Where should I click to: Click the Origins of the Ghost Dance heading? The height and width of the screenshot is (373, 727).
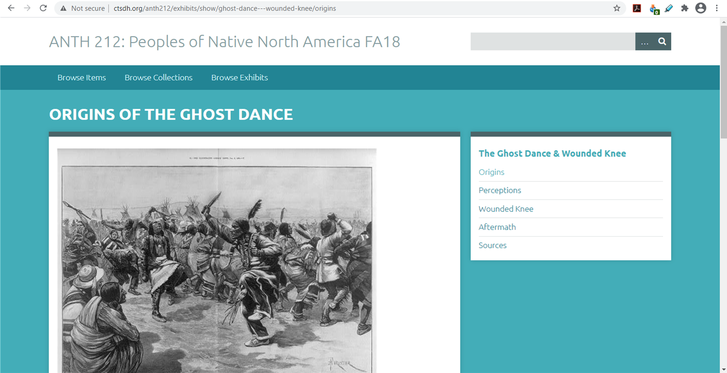point(171,115)
